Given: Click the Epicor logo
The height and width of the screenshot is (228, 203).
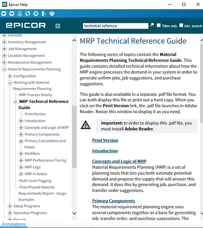Looking at the screenshot, I should tap(26, 26).
